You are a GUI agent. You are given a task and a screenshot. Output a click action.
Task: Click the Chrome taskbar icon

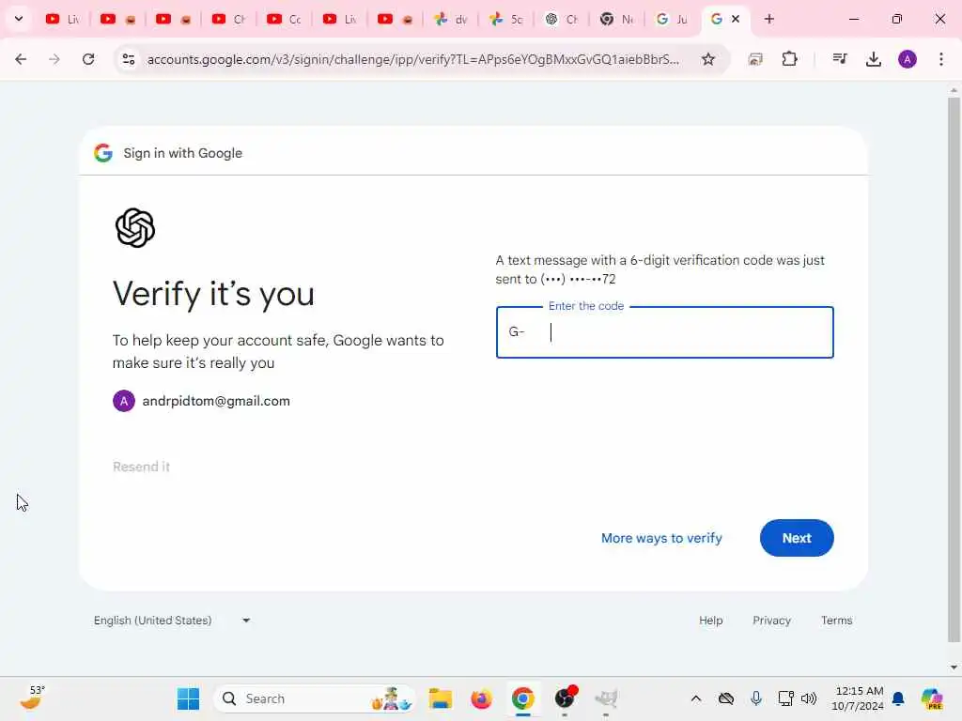click(522, 698)
